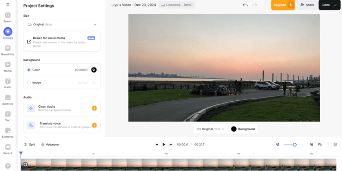Image resolution: width=342 pixels, height=171 pixels.
Task: Open Subtitles panel in the sidebar
Action: (8, 100)
